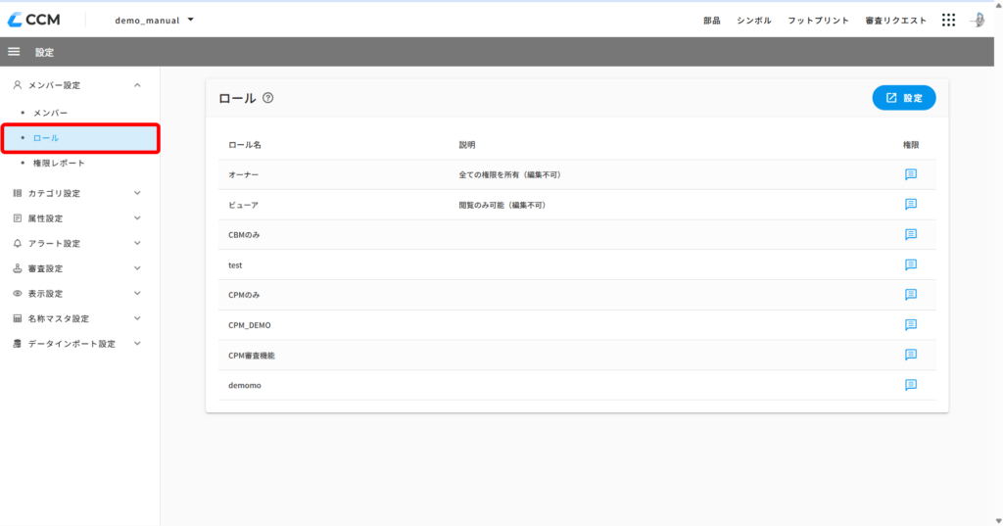Open permissions icon for demomo row
Screen dimensions: 1003x526
coord(911,385)
